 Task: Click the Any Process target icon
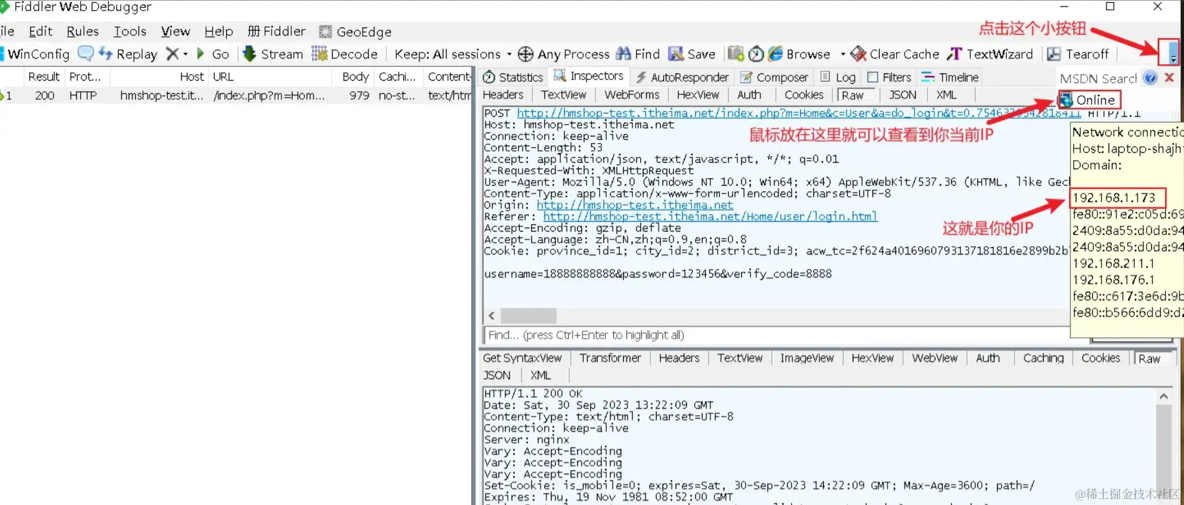525,54
